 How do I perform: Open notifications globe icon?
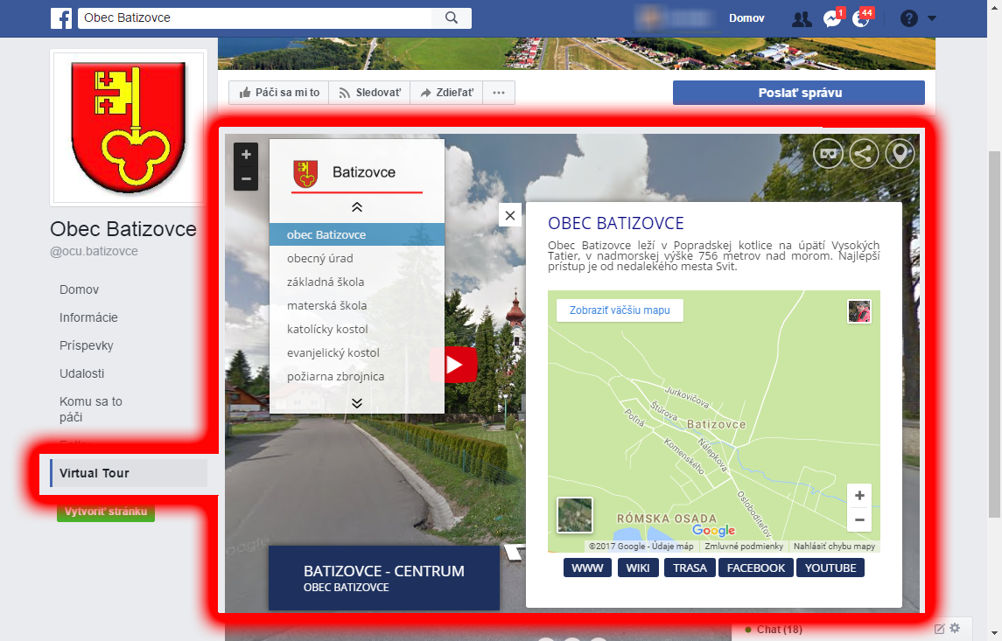(861, 18)
